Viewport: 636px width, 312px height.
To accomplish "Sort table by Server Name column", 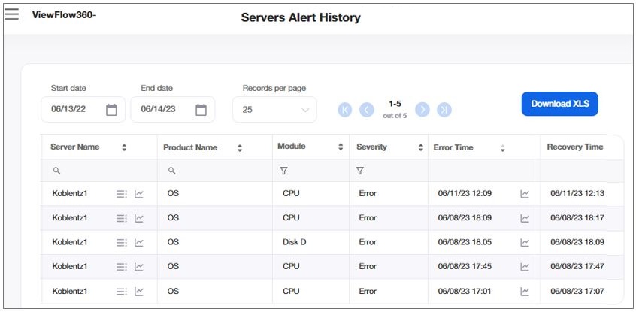I will click(124, 148).
